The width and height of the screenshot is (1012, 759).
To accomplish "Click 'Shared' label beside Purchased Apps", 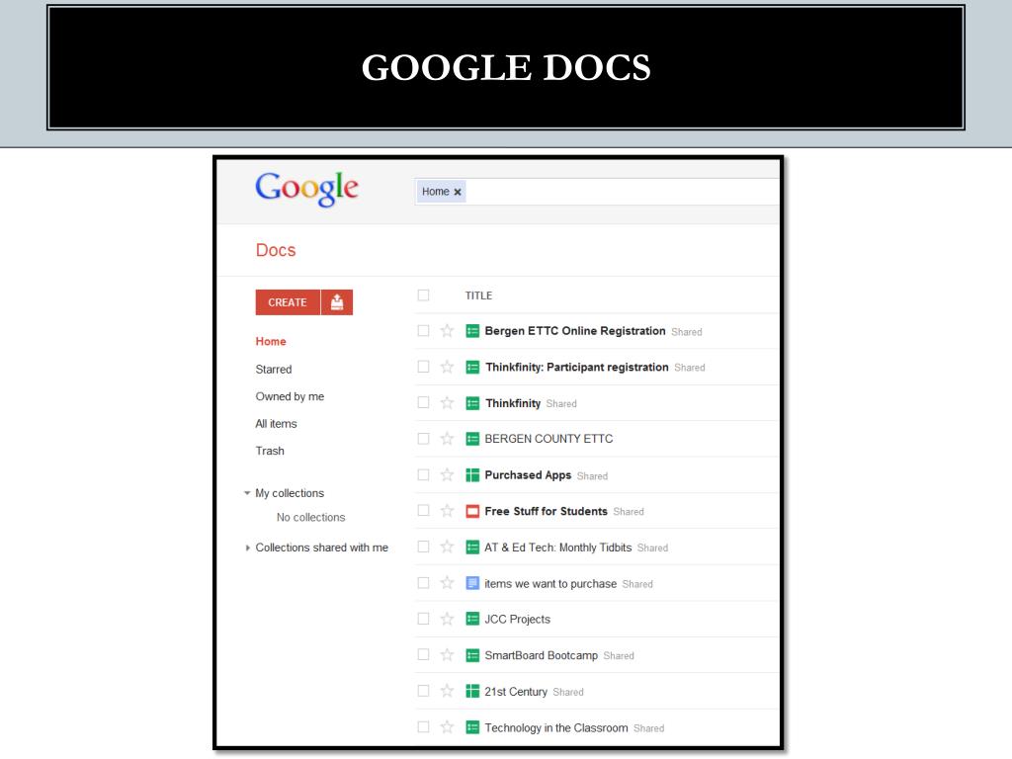I will tap(593, 476).
